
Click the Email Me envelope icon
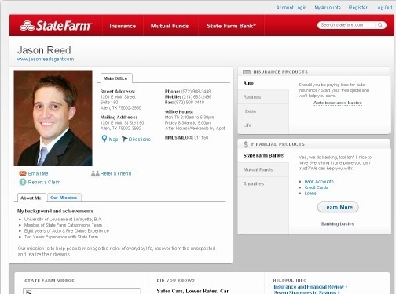23,173
